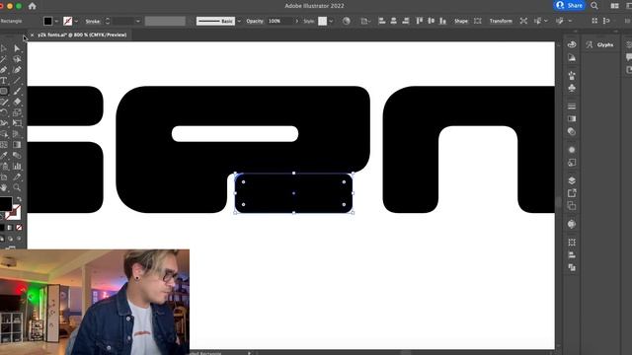Click the Stroke label link
The width and height of the screenshot is (632, 355).
(93, 21)
